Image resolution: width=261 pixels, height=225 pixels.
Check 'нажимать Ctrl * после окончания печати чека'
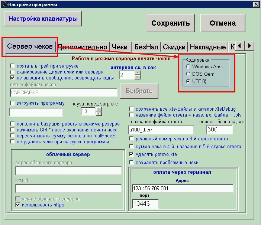pos(12,130)
